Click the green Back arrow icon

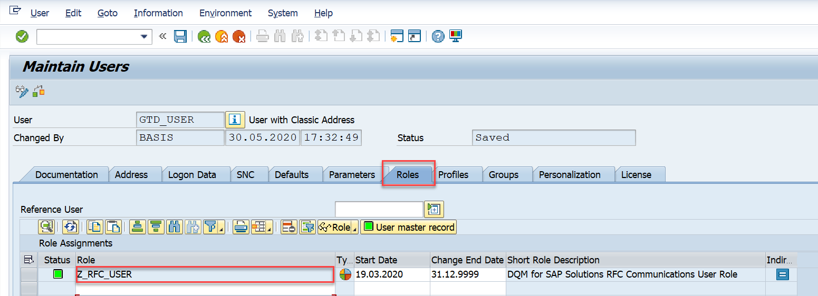pos(204,36)
